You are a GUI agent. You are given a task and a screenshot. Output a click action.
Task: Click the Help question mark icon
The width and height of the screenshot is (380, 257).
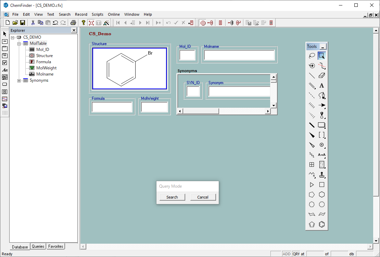[84, 23]
